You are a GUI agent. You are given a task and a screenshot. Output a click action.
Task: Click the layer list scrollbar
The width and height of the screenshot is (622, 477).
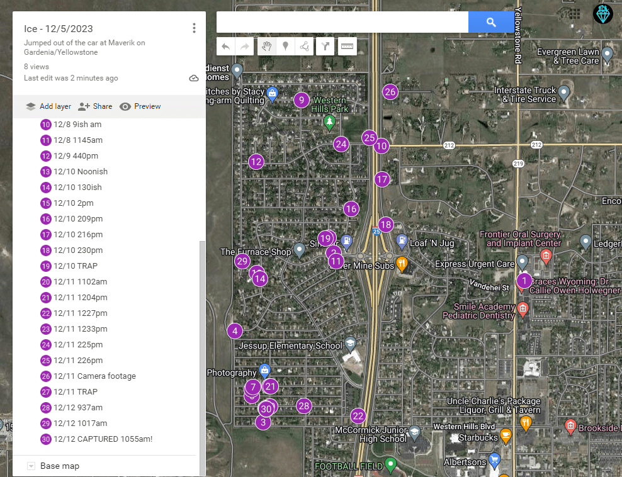coord(202,352)
